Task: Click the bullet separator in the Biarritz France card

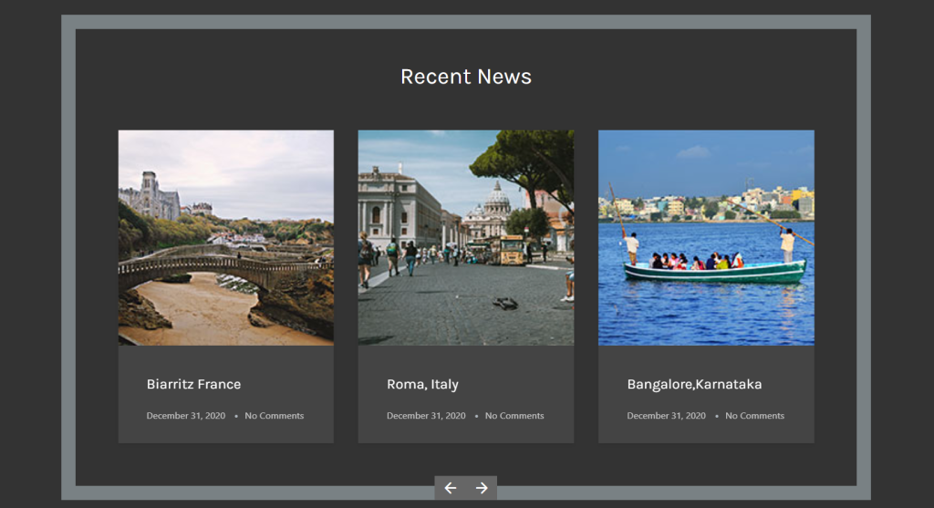Action: (236, 416)
